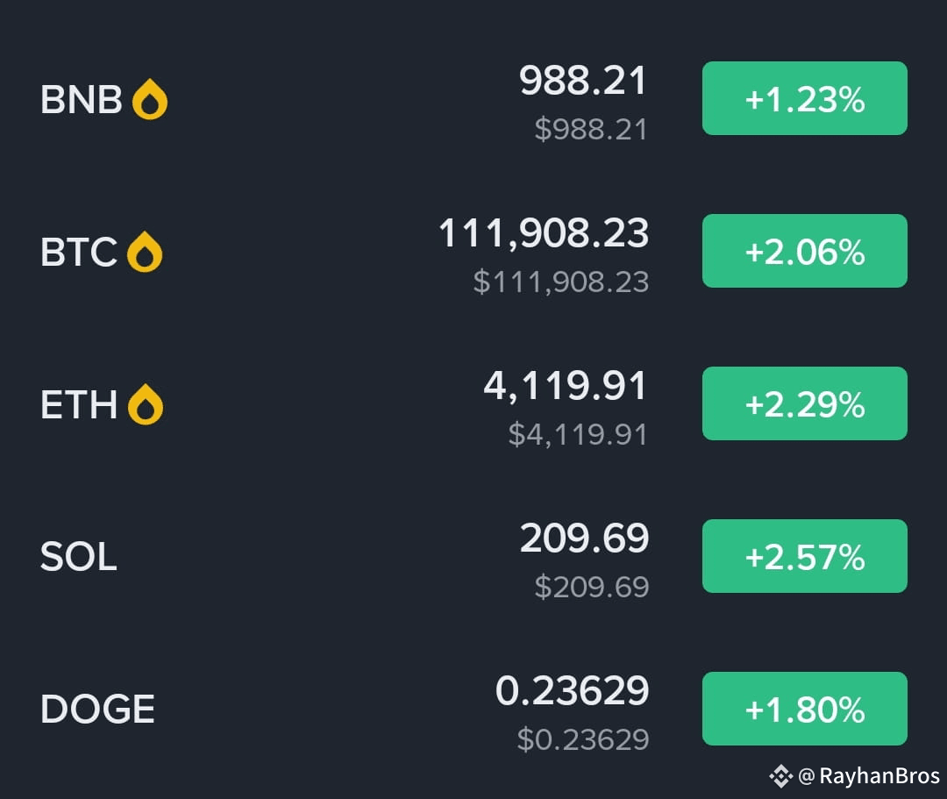Select the SOL ticker symbol
Image resolution: width=947 pixels, height=799 pixels.
pos(78,555)
